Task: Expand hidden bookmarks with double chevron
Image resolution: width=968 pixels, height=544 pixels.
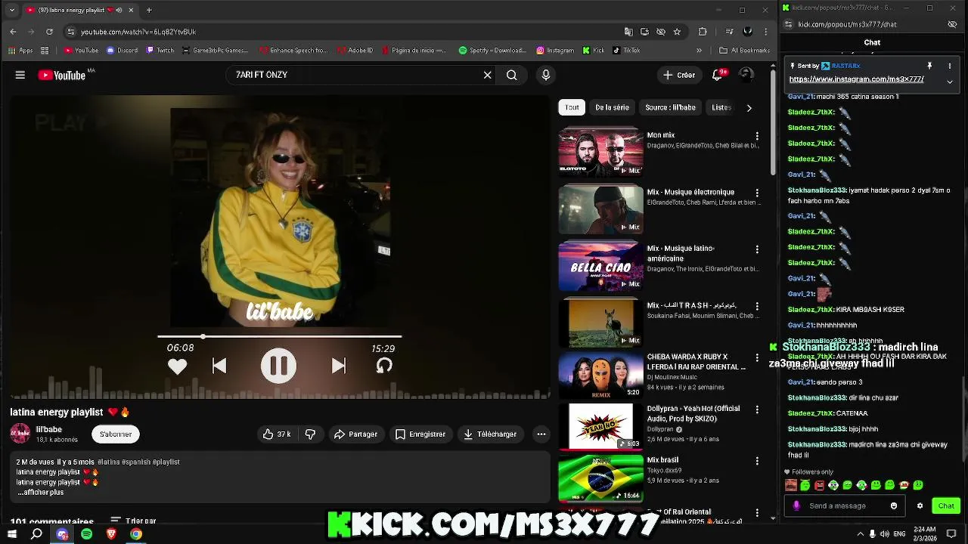Action: [699, 51]
